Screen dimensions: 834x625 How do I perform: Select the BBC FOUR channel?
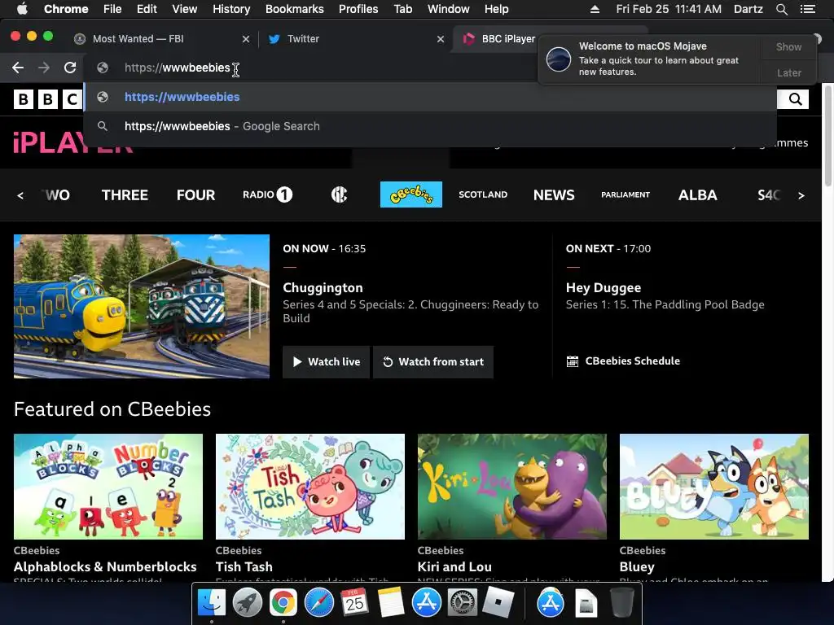(195, 195)
